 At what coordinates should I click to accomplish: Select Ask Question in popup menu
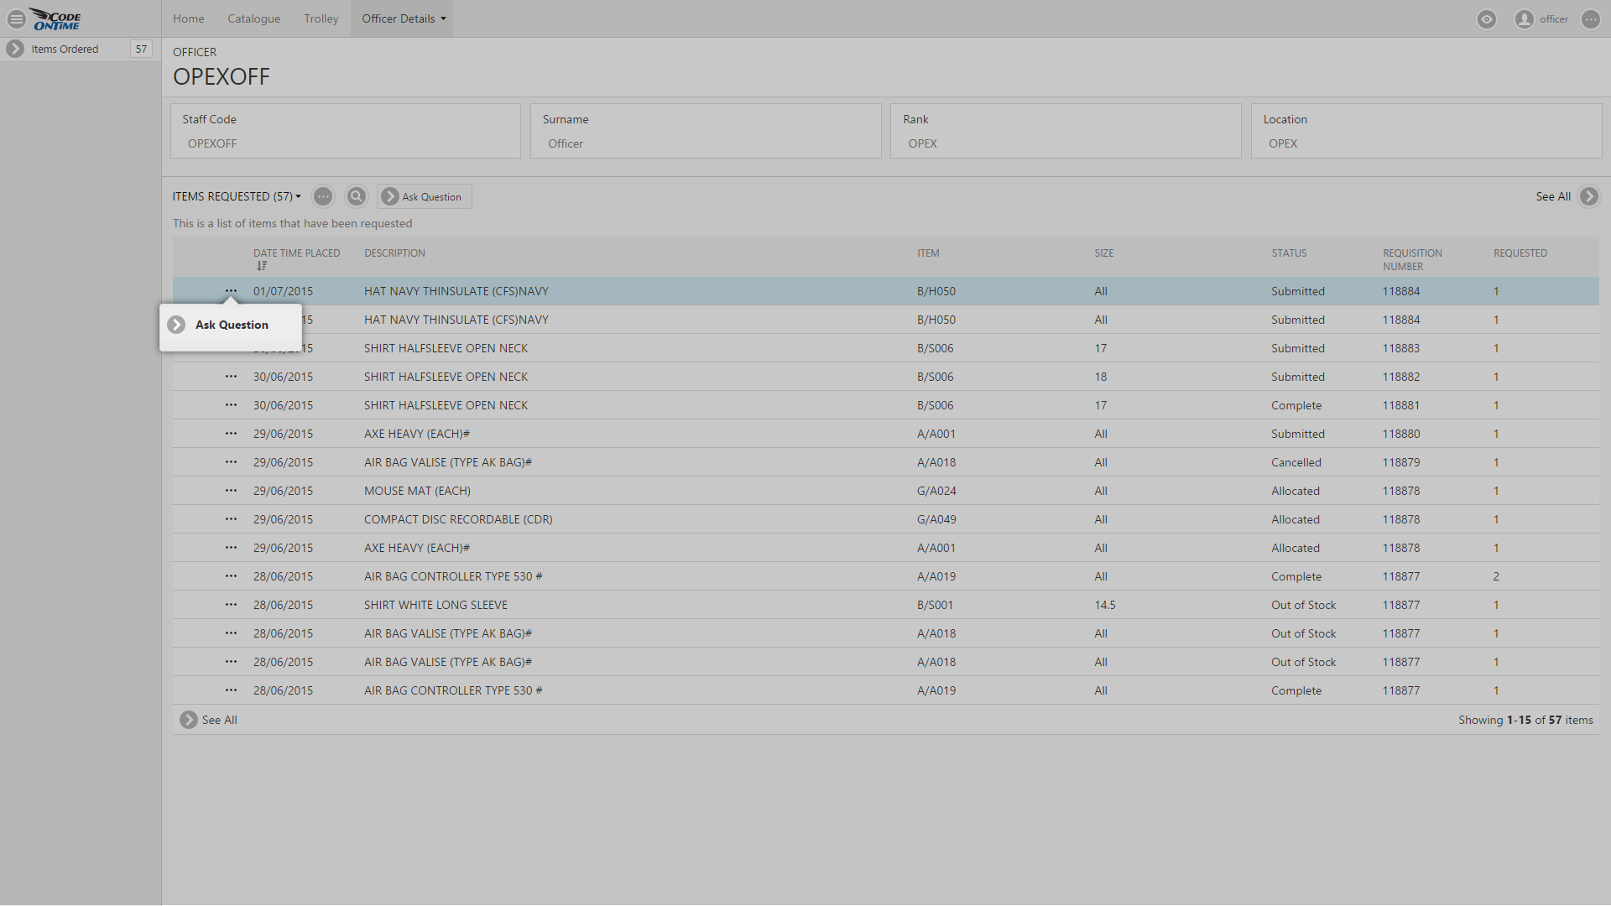click(x=232, y=325)
